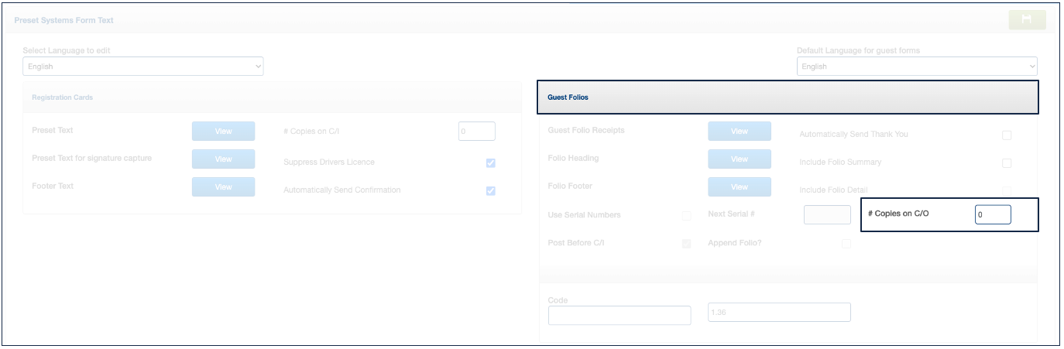Click View beside Folio Footer
Viewport: 1064px width, 349px height.
pos(739,187)
